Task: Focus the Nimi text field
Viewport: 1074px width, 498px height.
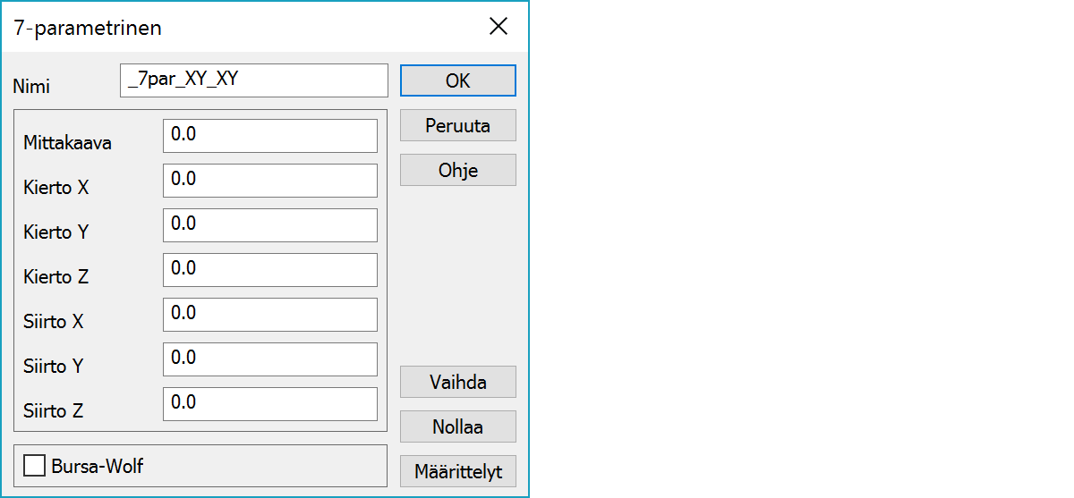Action: click(x=253, y=80)
